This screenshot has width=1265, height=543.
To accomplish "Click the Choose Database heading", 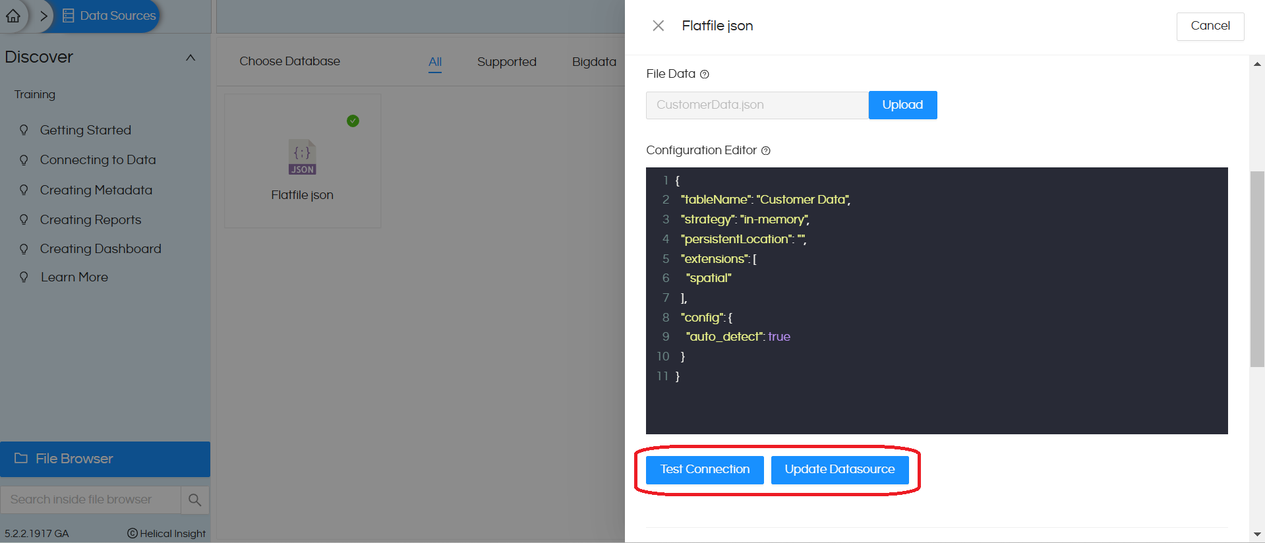I will coord(290,61).
